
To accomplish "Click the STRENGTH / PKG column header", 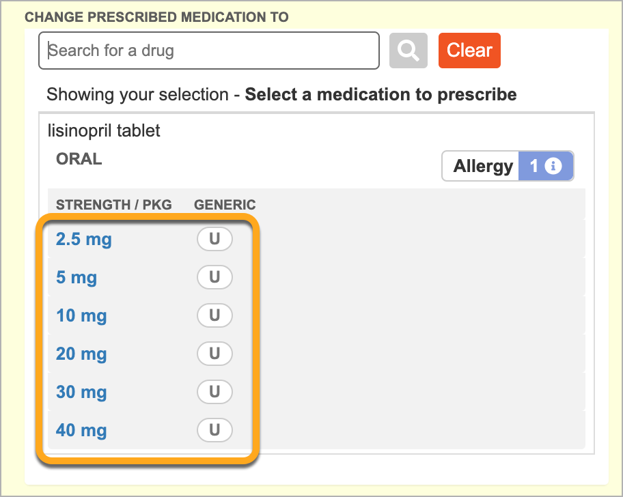I will (x=113, y=204).
